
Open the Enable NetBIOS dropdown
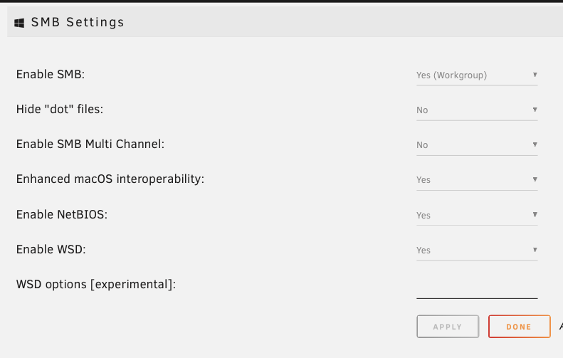477,215
